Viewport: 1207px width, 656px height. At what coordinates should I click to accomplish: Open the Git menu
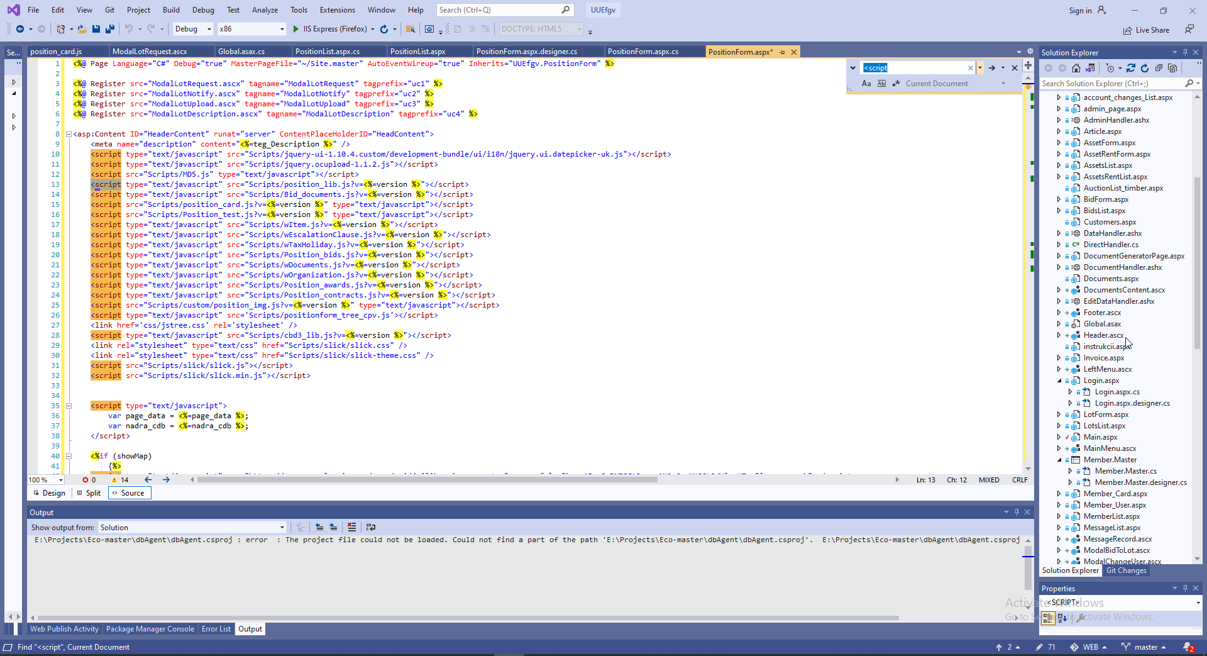pyautogui.click(x=109, y=10)
